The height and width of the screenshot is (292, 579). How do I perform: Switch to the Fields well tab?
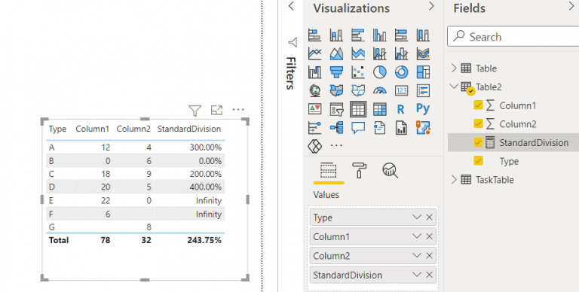click(328, 171)
